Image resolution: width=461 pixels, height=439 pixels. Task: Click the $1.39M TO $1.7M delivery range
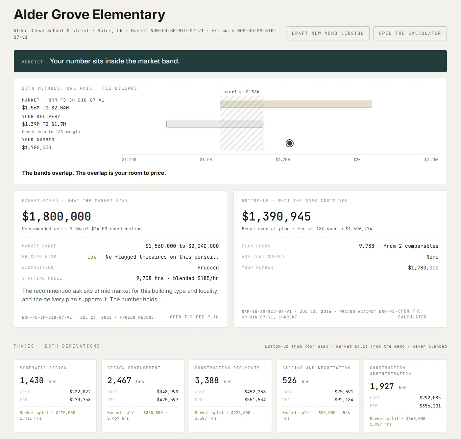[44, 124]
